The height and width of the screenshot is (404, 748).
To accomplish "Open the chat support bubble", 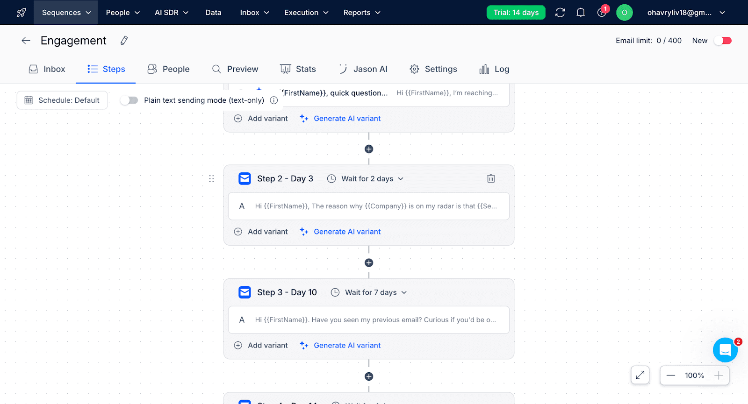I will 725,350.
